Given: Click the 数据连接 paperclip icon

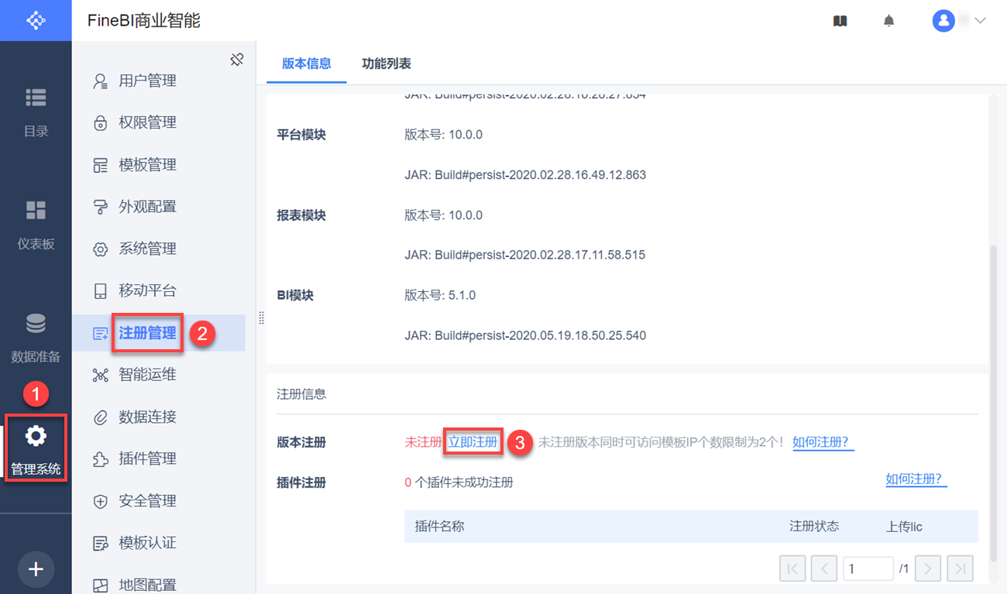Looking at the screenshot, I should [100, 417].
